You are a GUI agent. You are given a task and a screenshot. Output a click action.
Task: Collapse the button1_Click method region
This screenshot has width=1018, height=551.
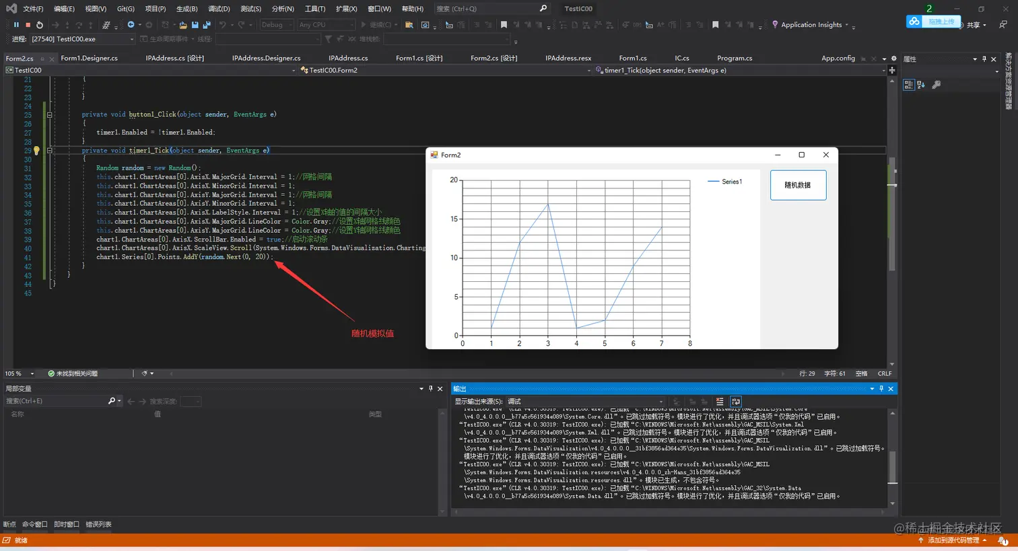click(x=49, y=115)
